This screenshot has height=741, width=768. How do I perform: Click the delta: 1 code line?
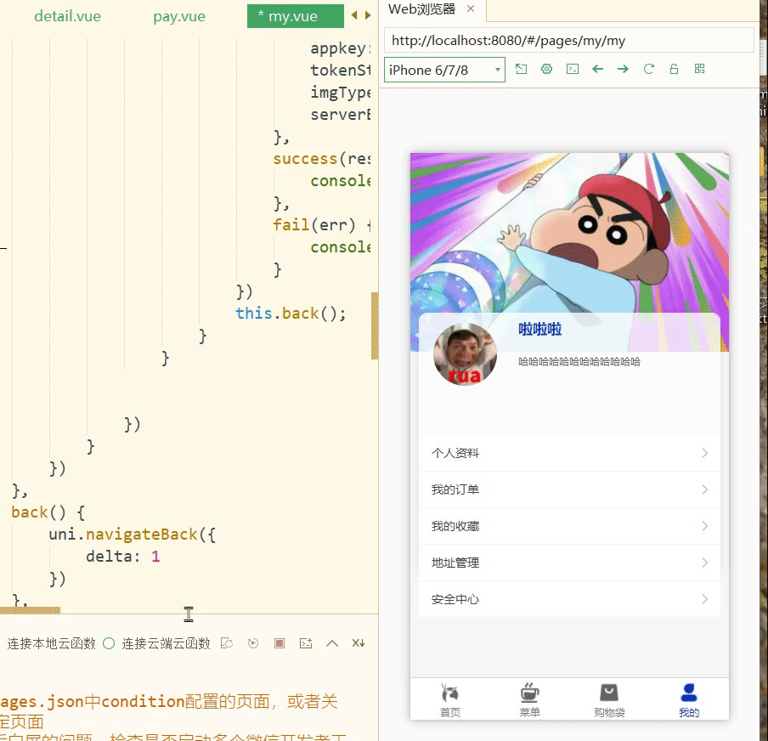coord(123,557)
